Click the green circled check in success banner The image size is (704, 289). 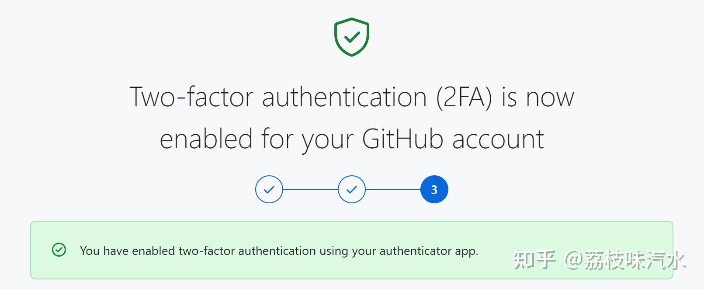[x=59, y=250]
